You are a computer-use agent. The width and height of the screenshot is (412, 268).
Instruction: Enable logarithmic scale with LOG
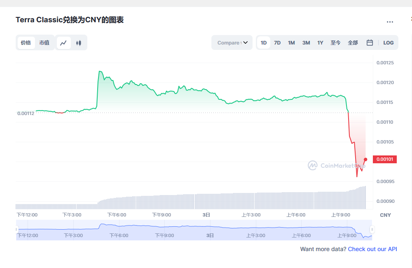pos(388,42)
